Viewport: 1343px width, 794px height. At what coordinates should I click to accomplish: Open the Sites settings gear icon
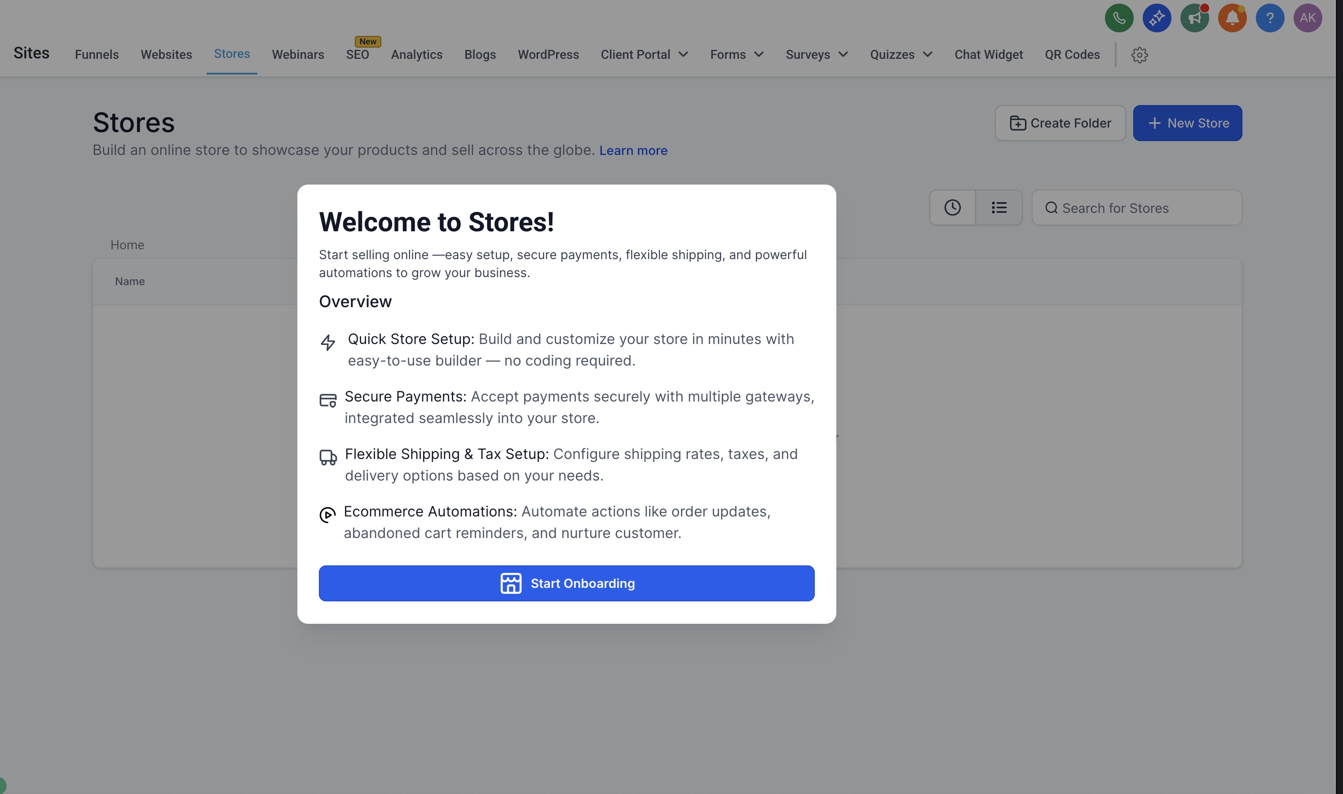(1140, 55)
